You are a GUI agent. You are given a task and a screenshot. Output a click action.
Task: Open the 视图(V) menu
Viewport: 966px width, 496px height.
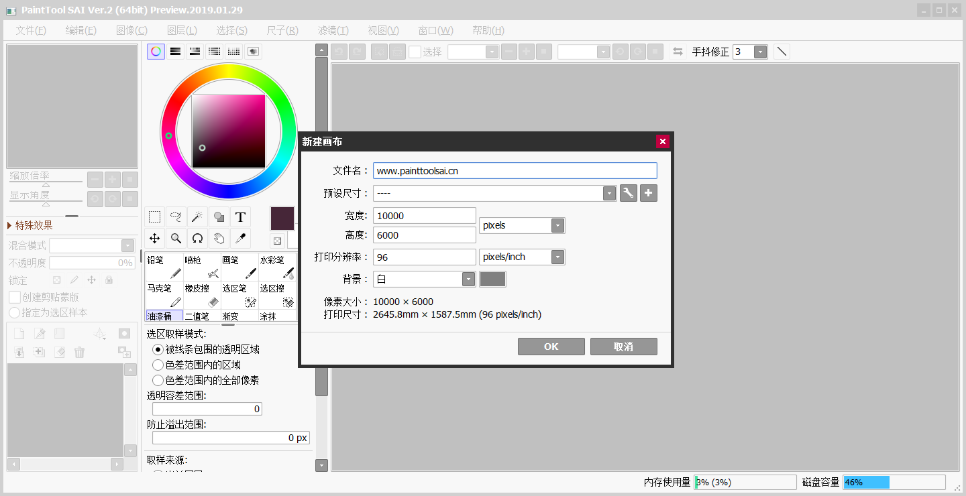tap(384, 30)
